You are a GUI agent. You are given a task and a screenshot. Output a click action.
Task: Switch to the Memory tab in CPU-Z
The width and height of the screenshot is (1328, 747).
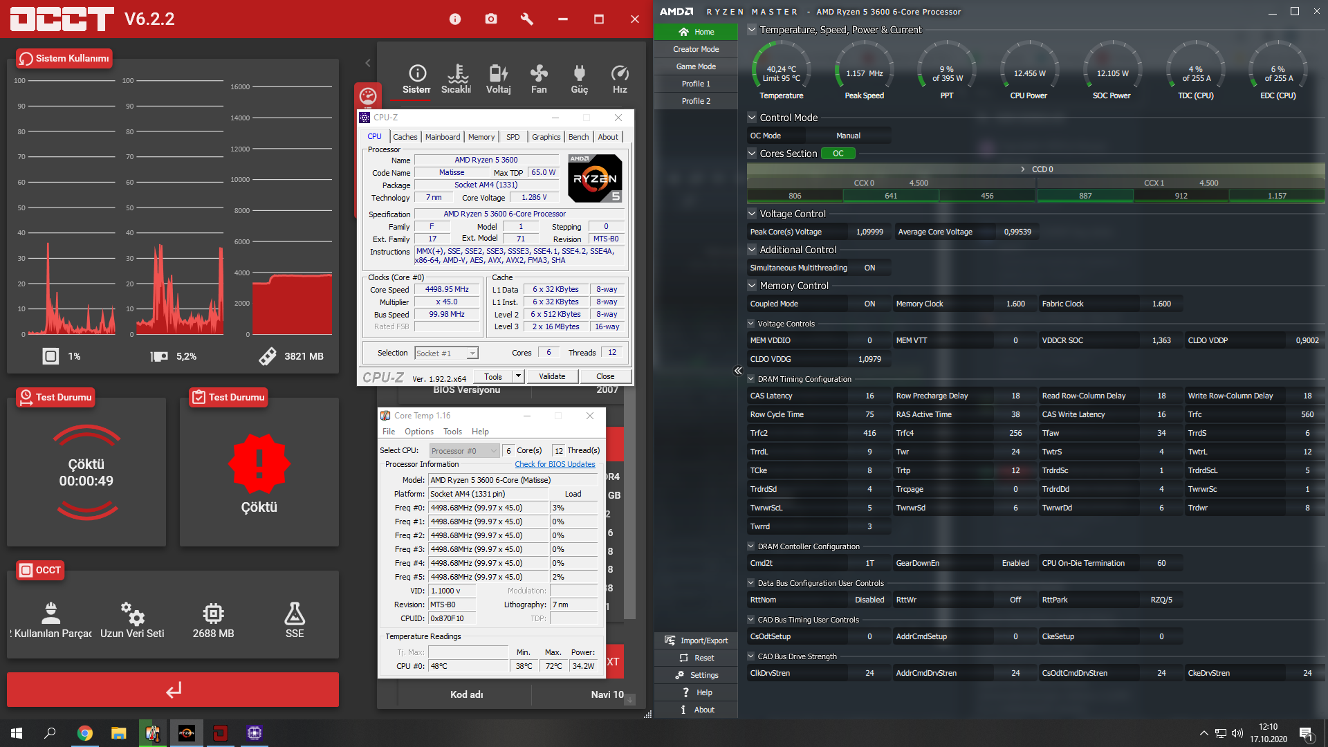pyautogui.click(x=481, y=137)
